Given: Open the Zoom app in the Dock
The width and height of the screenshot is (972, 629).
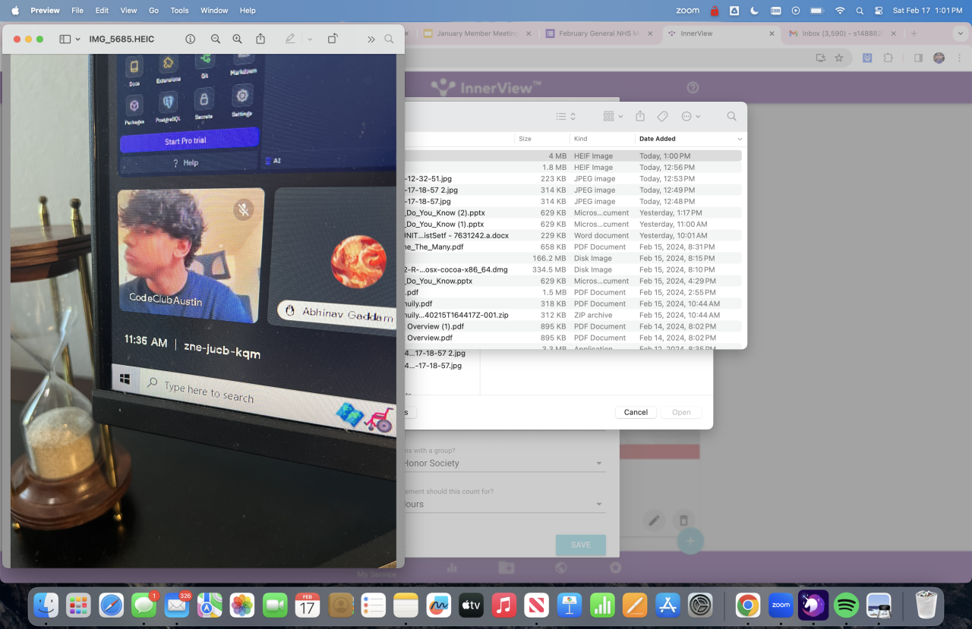Looking at the screenshot, I should point(781,605).
